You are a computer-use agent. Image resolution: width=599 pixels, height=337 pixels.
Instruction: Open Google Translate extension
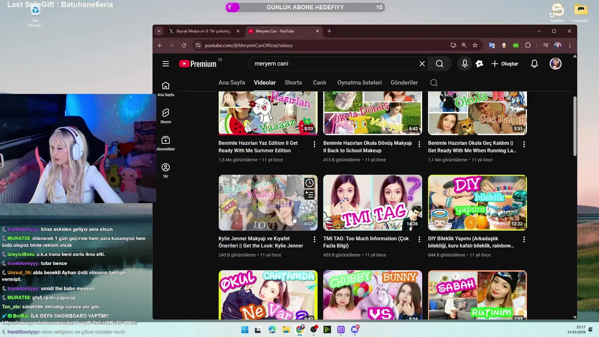492,45
